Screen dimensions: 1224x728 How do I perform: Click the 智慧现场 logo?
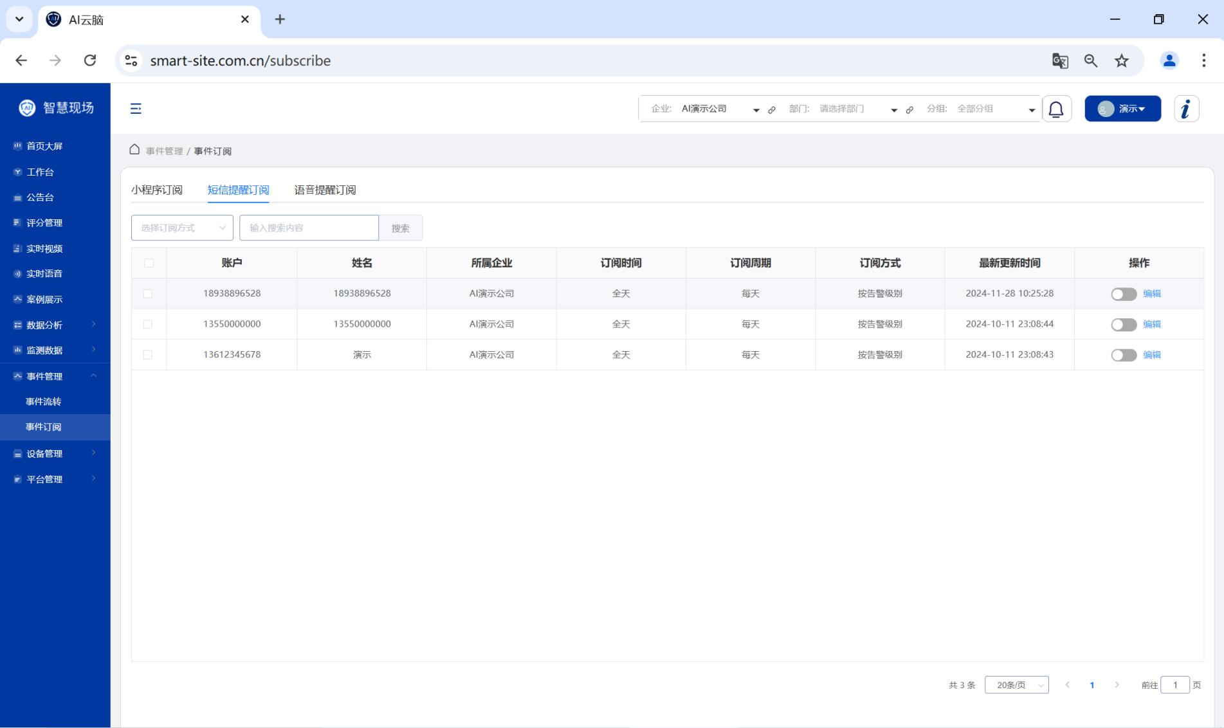tap(56, 108)
